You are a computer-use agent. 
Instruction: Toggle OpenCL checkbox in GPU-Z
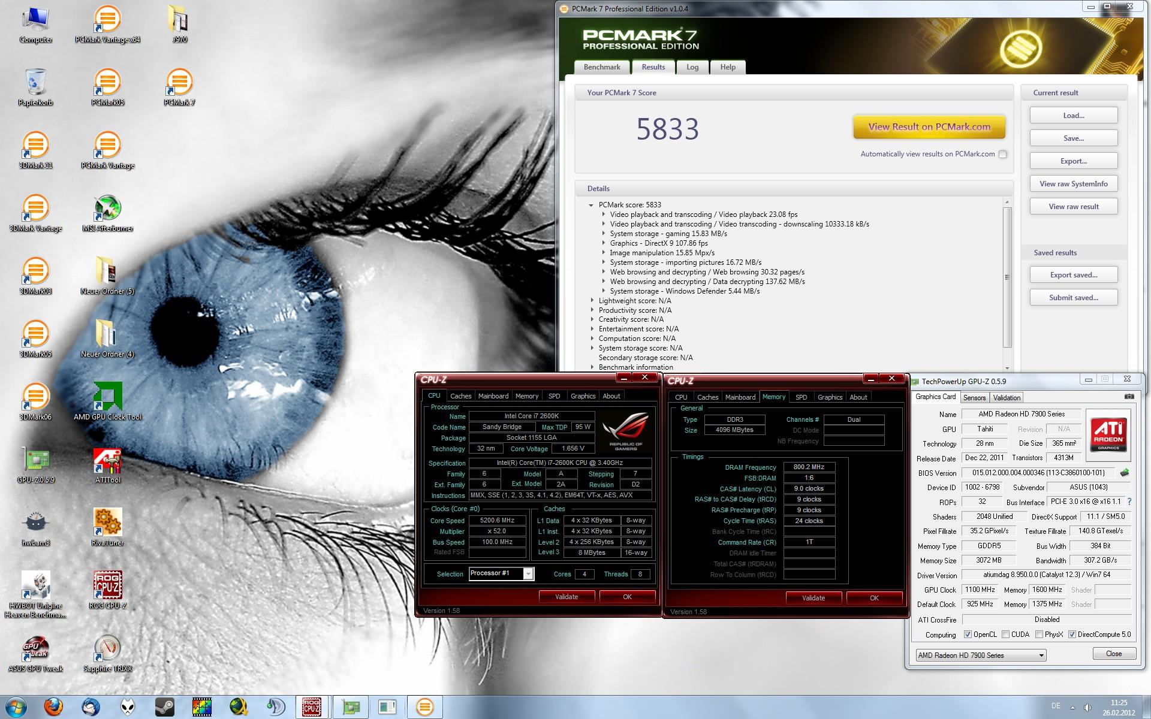pyautogui.click(x=968, y=635)
